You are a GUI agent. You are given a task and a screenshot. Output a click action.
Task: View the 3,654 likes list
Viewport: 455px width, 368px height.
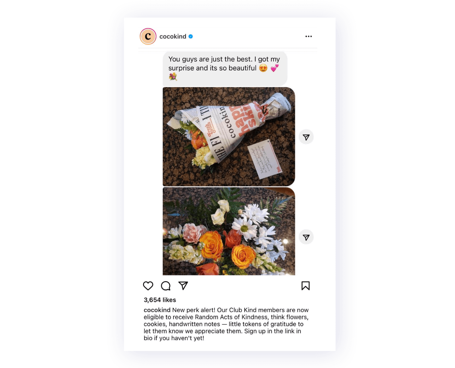[x=160, y=300]
